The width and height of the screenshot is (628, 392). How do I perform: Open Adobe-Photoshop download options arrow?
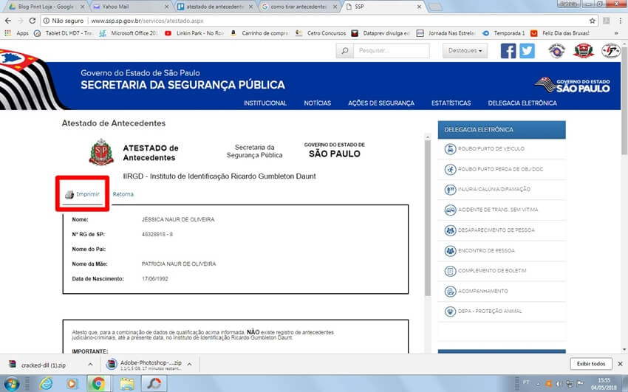[x=188, y=364]
